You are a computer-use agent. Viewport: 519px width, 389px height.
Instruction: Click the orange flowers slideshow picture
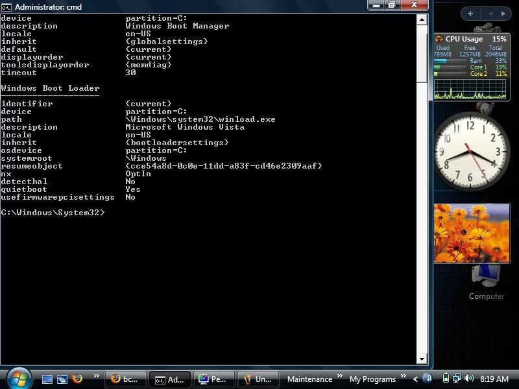point(472,233)
